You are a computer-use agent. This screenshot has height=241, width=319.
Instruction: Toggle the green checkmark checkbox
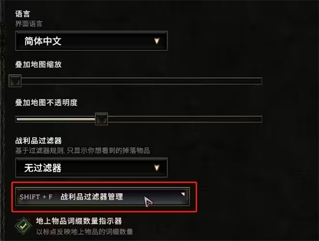[23, 226]
